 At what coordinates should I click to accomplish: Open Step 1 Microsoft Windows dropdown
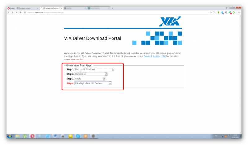tap(95, 69)
